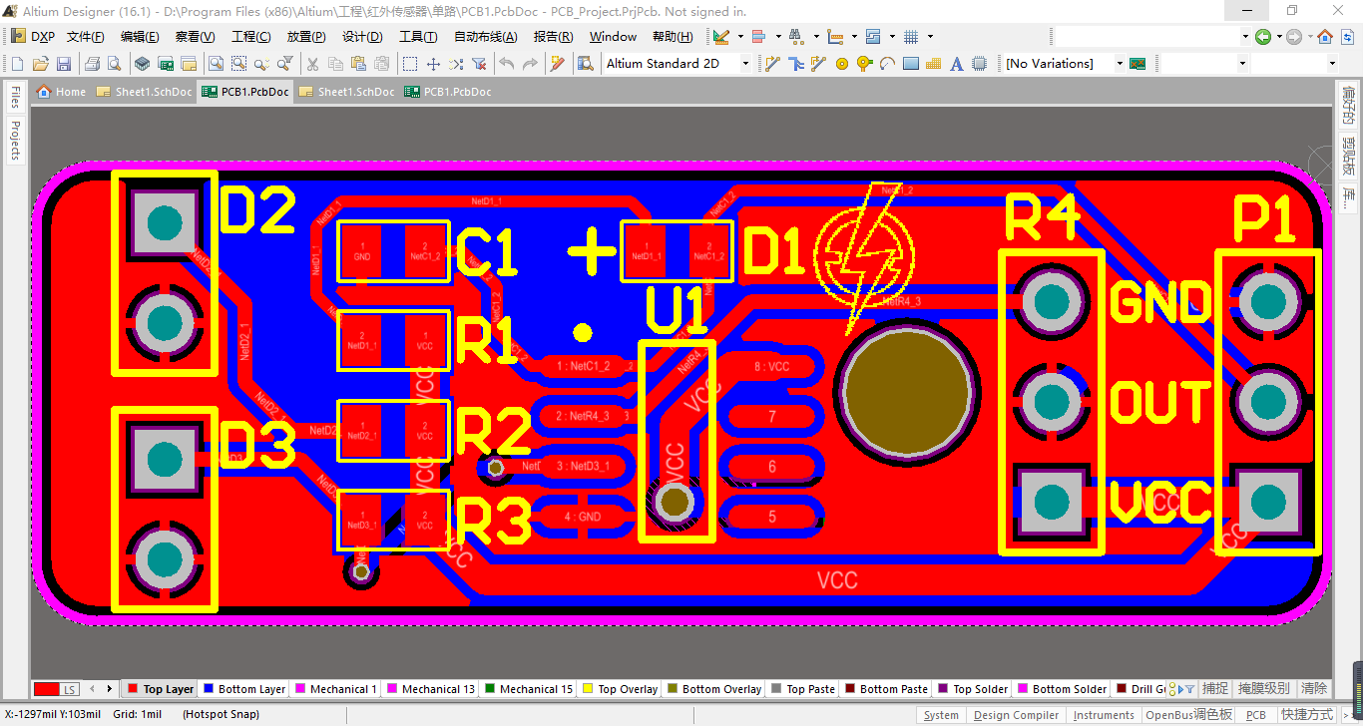This screenshot has width=1363, height=726.
Task: Open the alignment tools dropdown arrow
Action: (778, 37)
